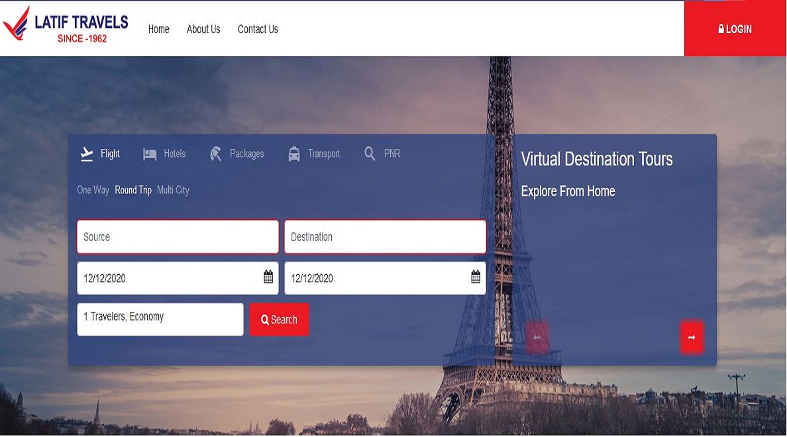This screenshot has width=787, height=437.
Task: Open the departure date 12/12/2020 field
Action: (x=166, y=278)
